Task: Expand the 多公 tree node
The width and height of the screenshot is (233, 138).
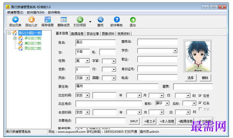Action: (15, 38)
